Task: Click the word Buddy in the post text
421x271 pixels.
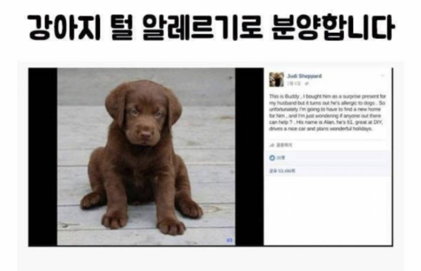Action: pos(291,96)
